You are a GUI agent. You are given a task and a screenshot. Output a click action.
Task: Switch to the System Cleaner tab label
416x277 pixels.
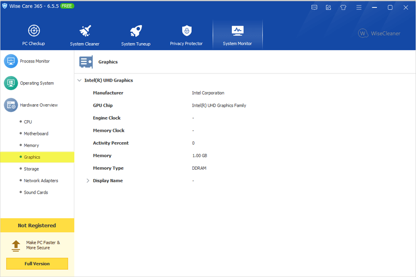(x=85, y=44)
